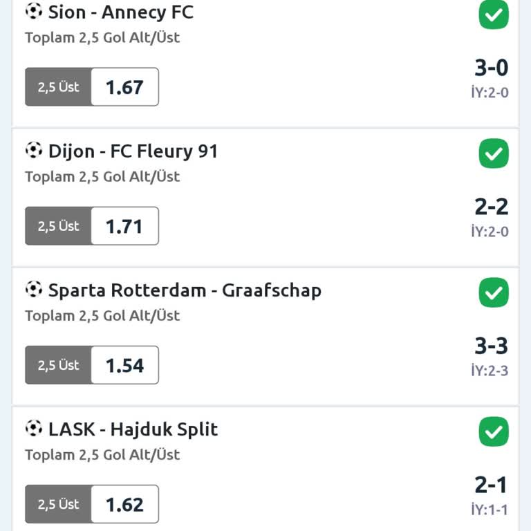Open the Dijon - FC Fleury 91 match

[x=133, y=151]
